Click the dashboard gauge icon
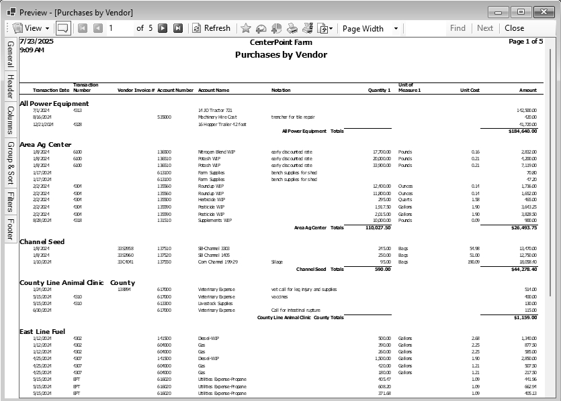The width and height of the screenshot is (561, 401). pos(261,28)
